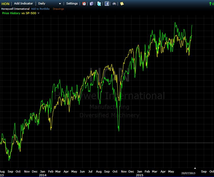The width and height of the screenshot is (214, 177).
Task: Expand the Price History vs SP-500 arrow
Action: coord(39,13)
